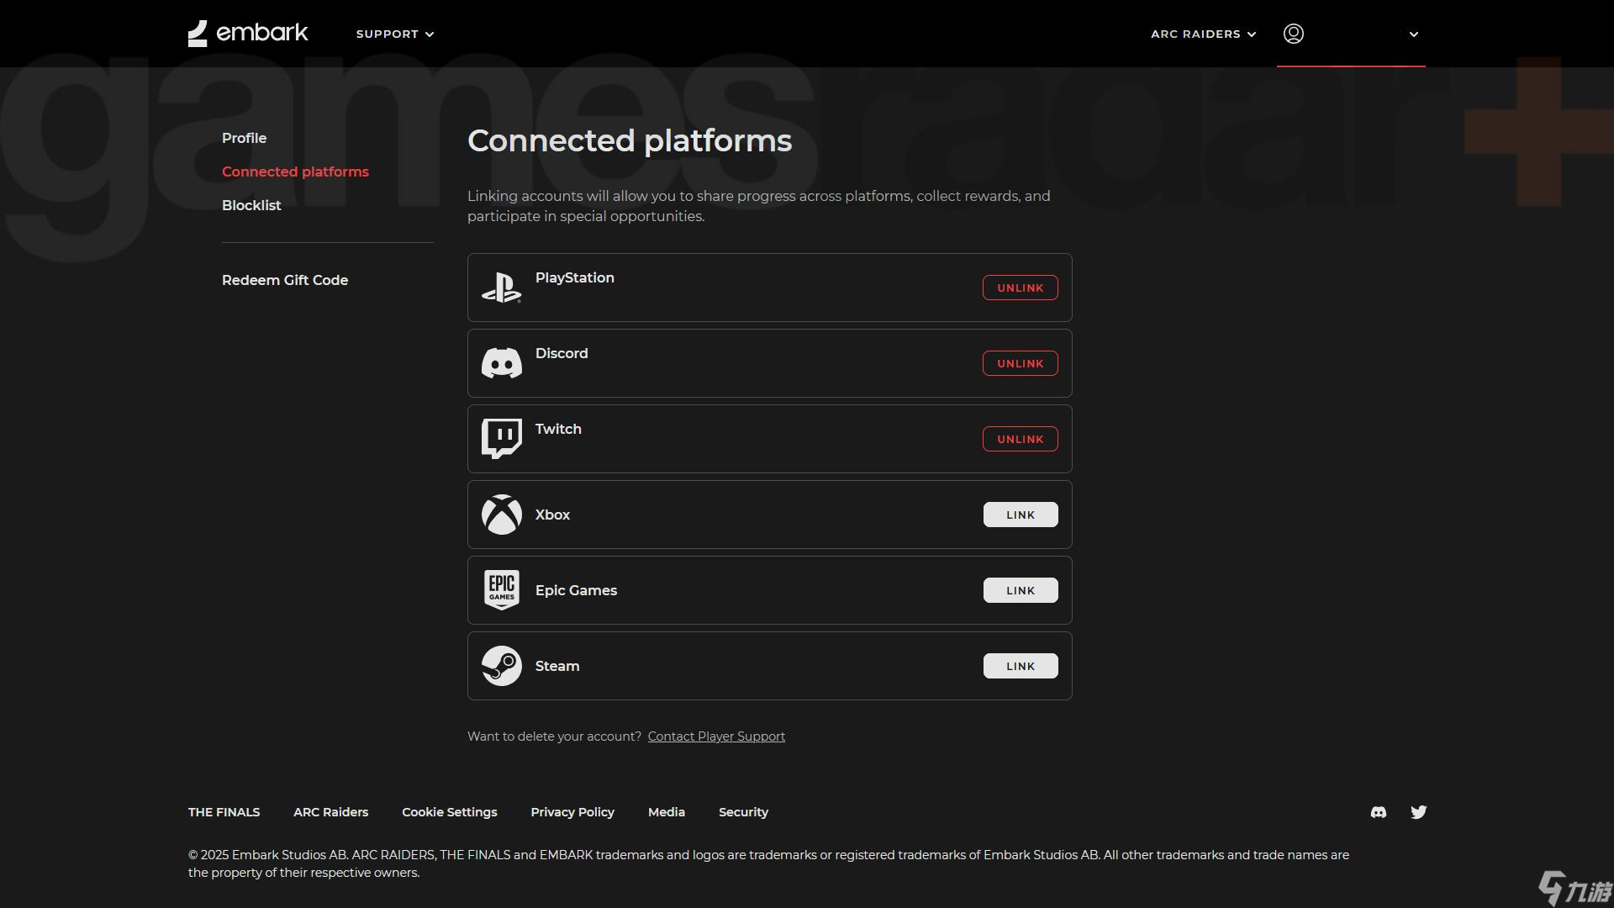The height and width of the screenshot is (908, 1614).
Task: Open Twitter icon in footer
Action: coord(1418,812)
